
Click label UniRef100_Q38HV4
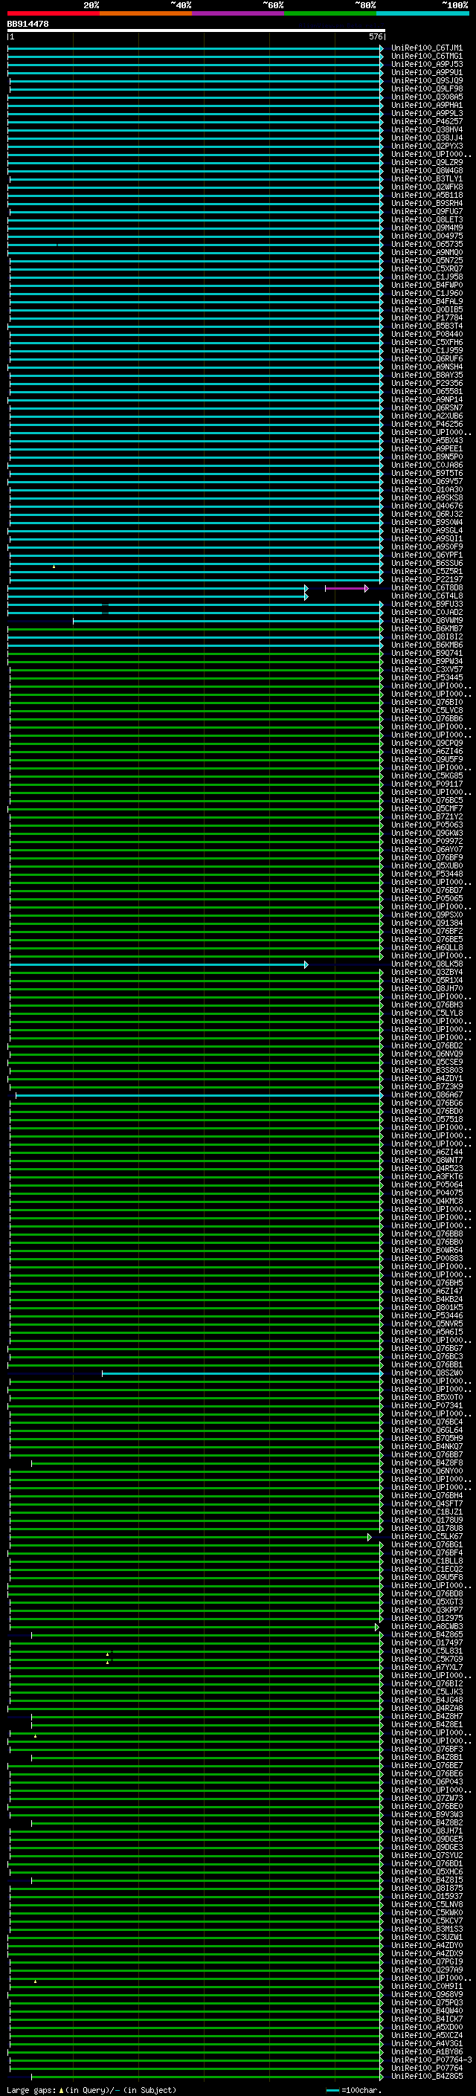[x=427, y=129]
